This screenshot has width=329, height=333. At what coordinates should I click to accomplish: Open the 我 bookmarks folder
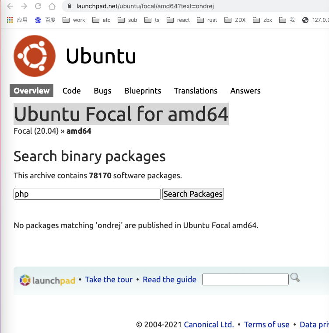287,20
